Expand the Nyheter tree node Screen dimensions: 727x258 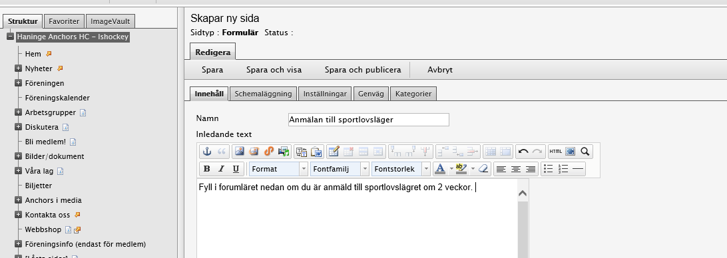18,68
